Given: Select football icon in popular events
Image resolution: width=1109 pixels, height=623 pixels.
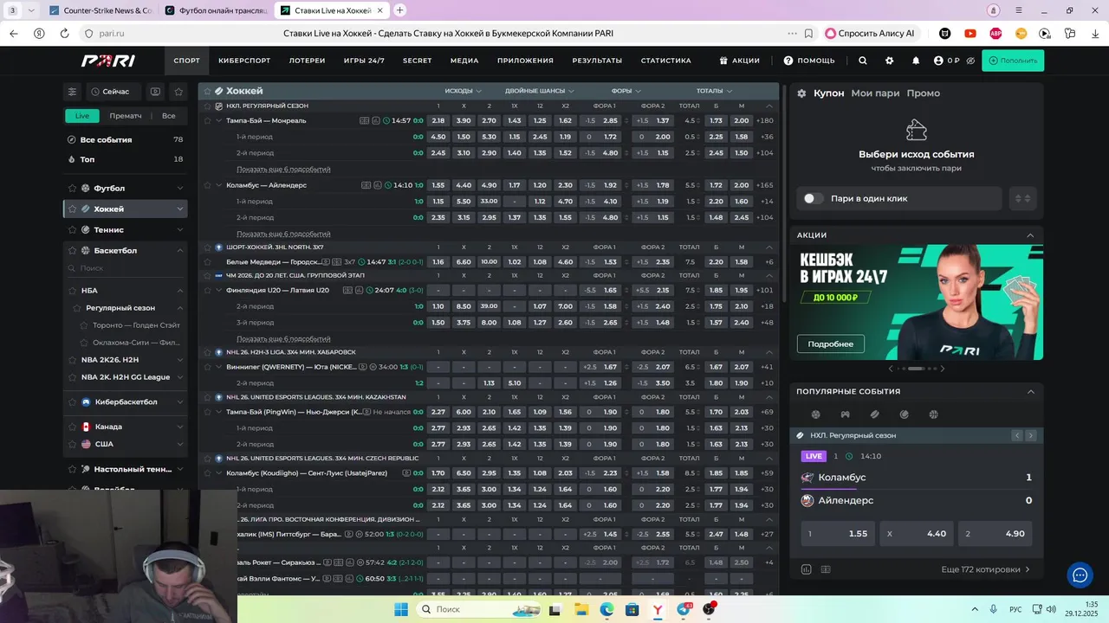Looking at the screenshot, I should pos(815,414).
